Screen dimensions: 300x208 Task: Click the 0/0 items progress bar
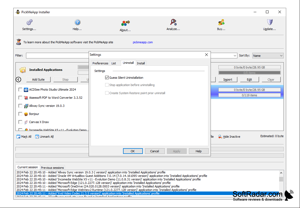point(250,73)
